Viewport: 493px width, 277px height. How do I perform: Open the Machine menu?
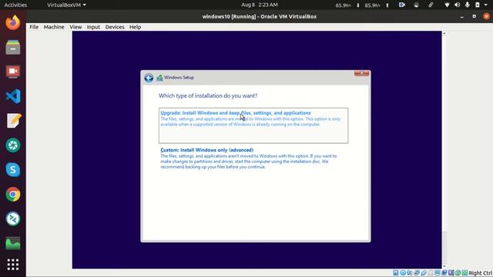click(54, 27)
